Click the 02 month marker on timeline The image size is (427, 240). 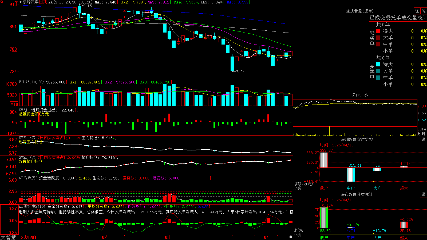tap(104, 237)
